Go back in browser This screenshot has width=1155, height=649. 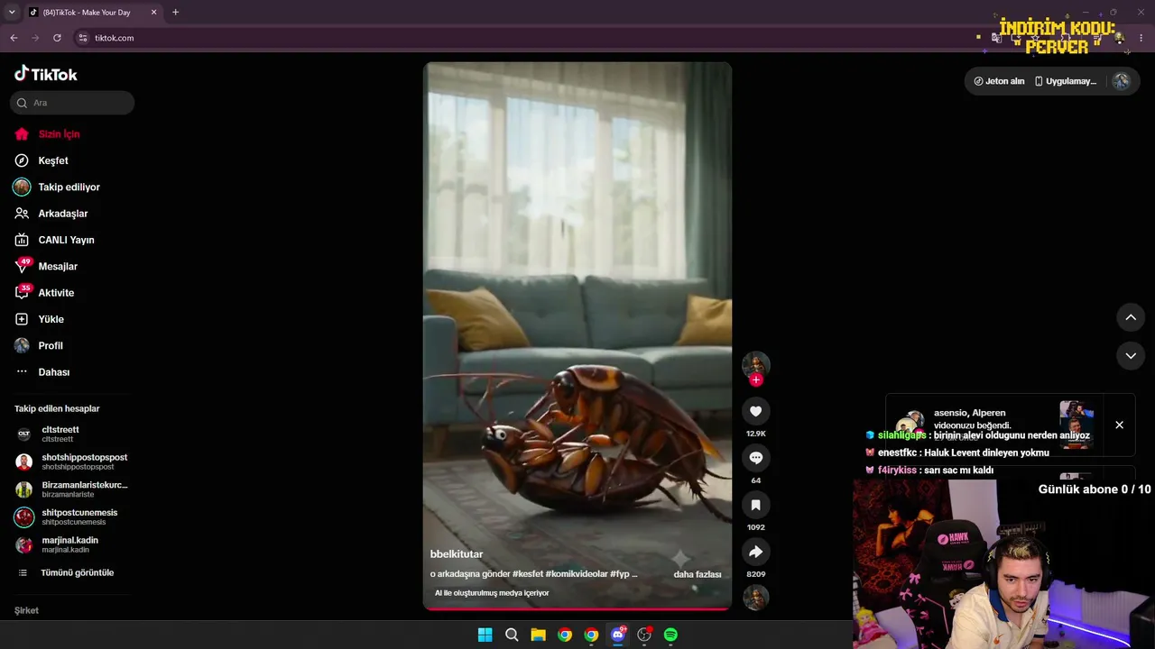click(x=14, y=38)
